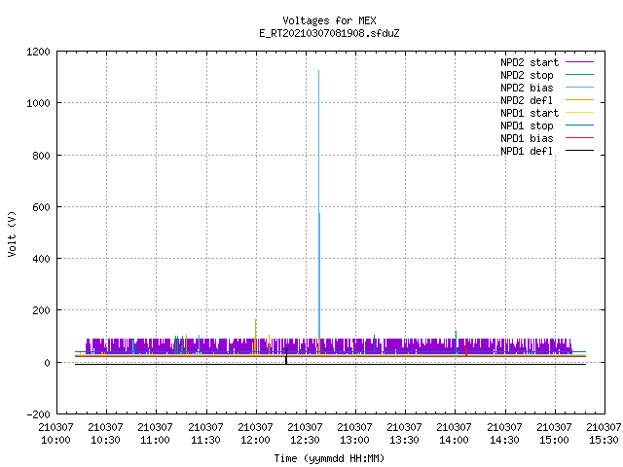Click the 200 y-axis tick label
623x467 pixels.
tap(41, 310)
